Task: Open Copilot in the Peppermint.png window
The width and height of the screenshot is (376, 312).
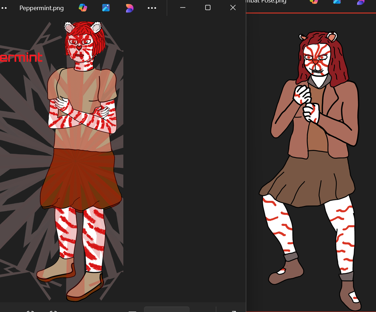Action: [x=83, y=8]
